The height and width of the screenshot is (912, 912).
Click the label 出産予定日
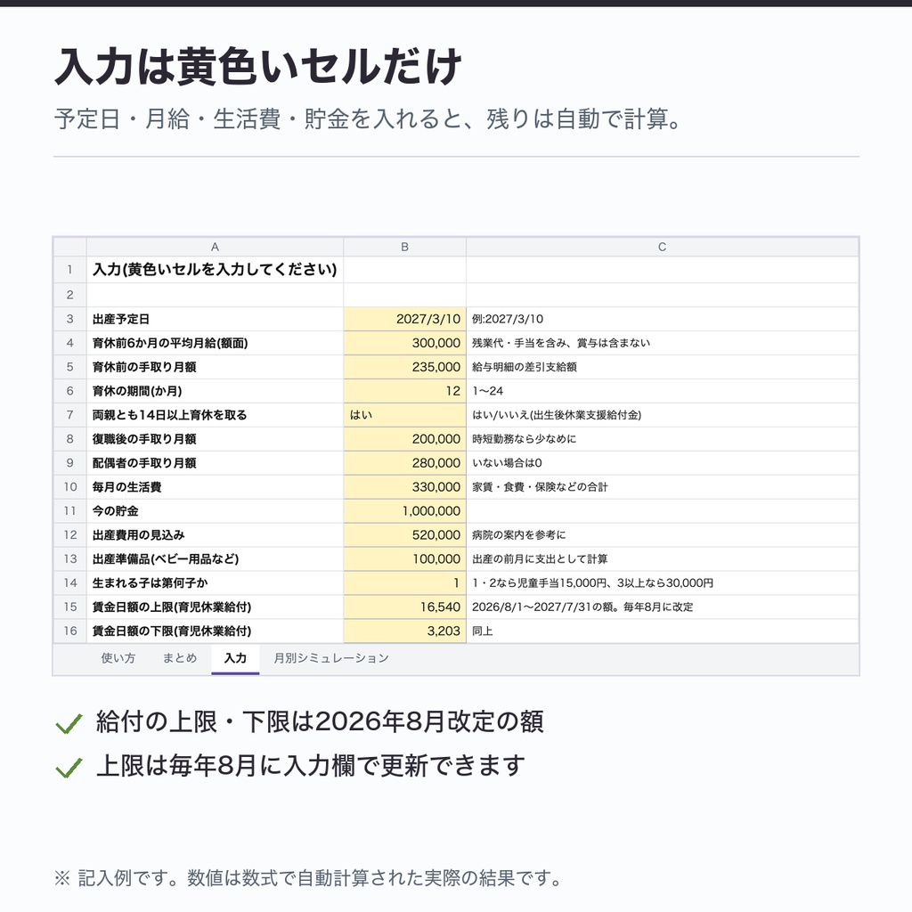pos(121,319)
